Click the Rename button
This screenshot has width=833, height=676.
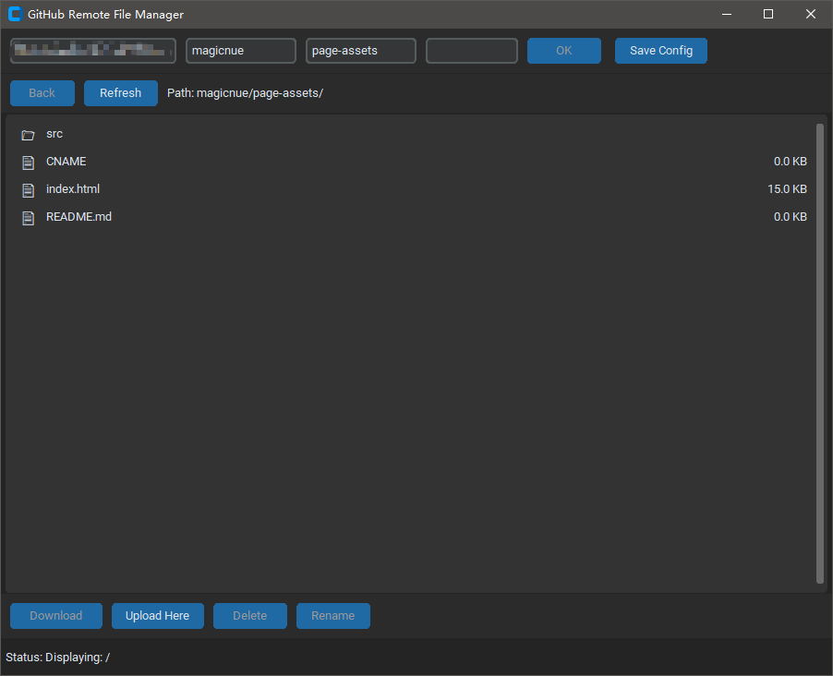[332, 616]
